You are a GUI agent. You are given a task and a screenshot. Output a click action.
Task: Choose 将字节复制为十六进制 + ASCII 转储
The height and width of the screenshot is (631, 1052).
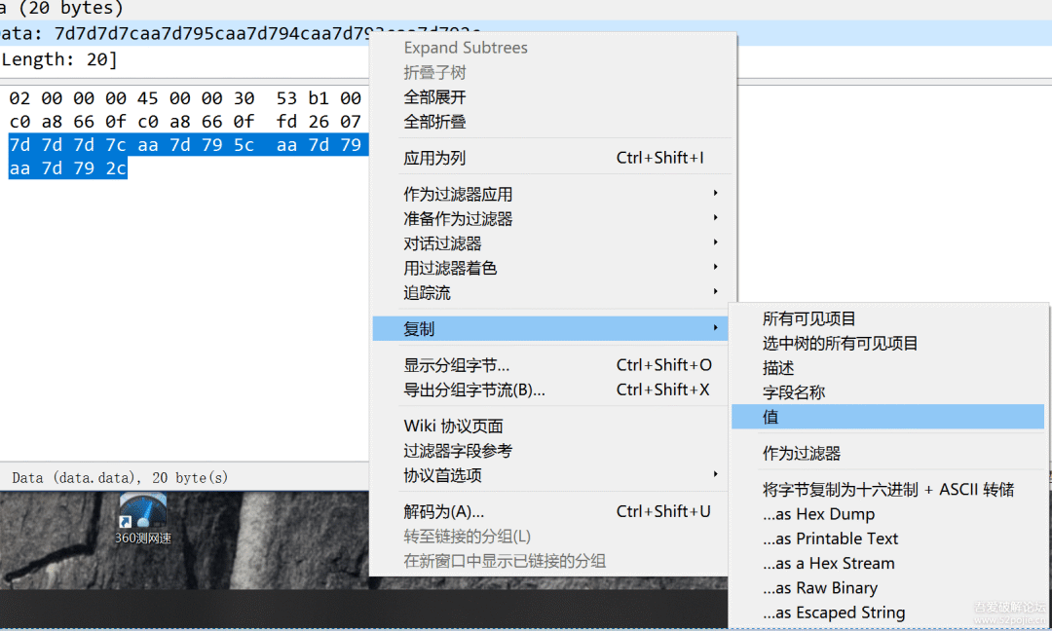coord(887,490)
